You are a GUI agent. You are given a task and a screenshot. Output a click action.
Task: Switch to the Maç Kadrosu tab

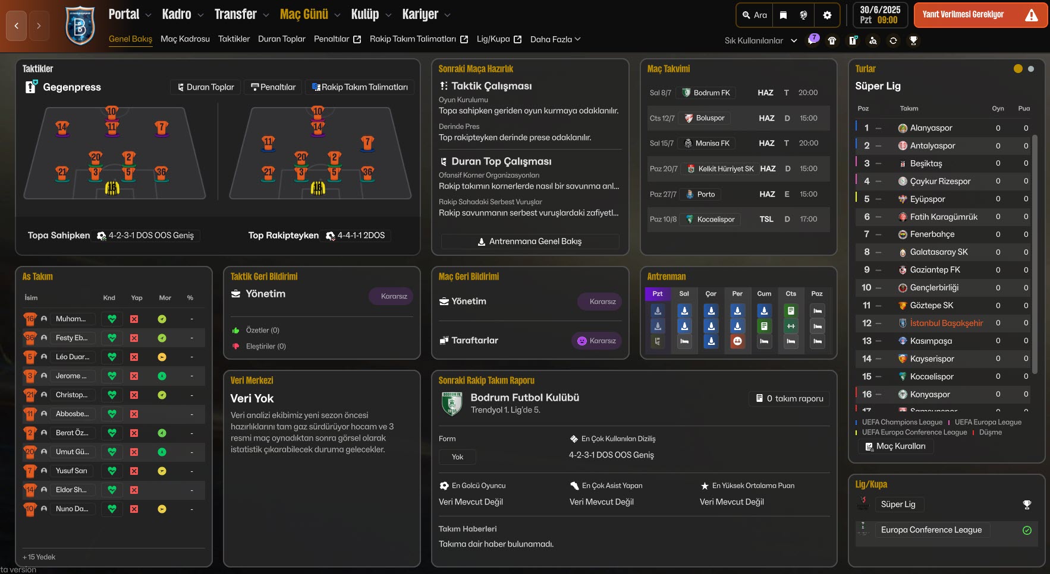185,39
